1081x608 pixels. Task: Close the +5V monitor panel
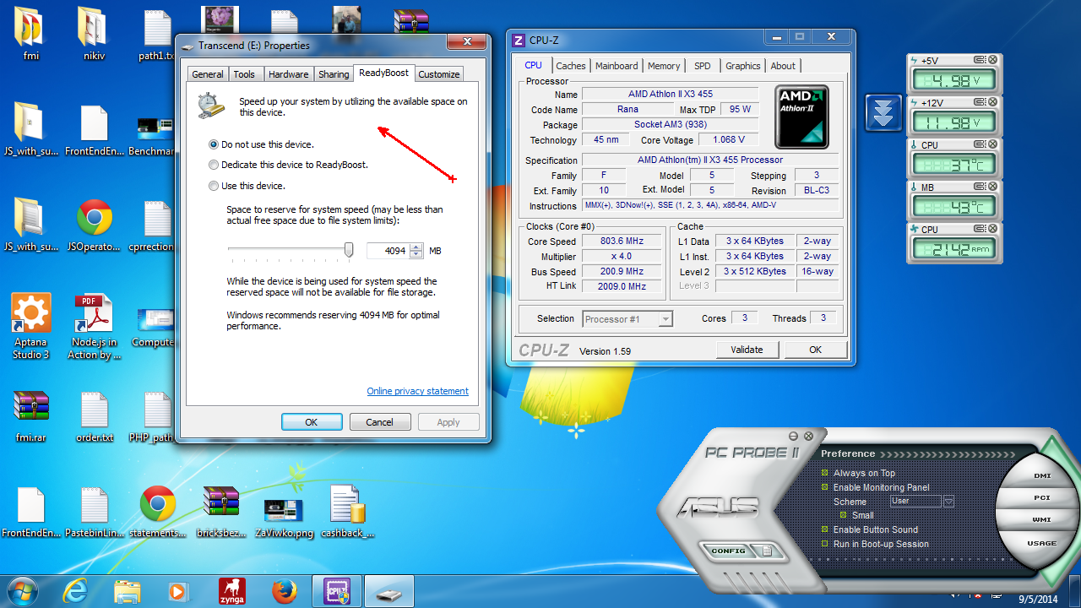tap(993, 60)
